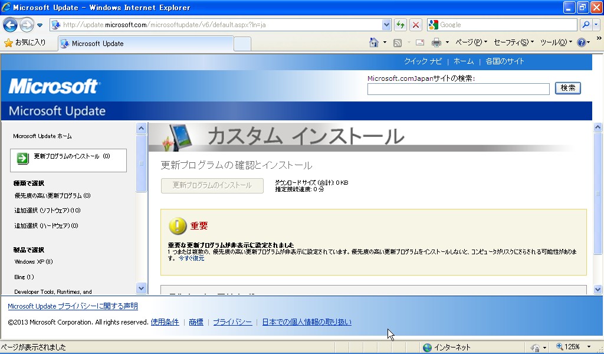604x354 pixels.
Task: Click the magnifier search icon beside Google box
Action: pos(586,25)
